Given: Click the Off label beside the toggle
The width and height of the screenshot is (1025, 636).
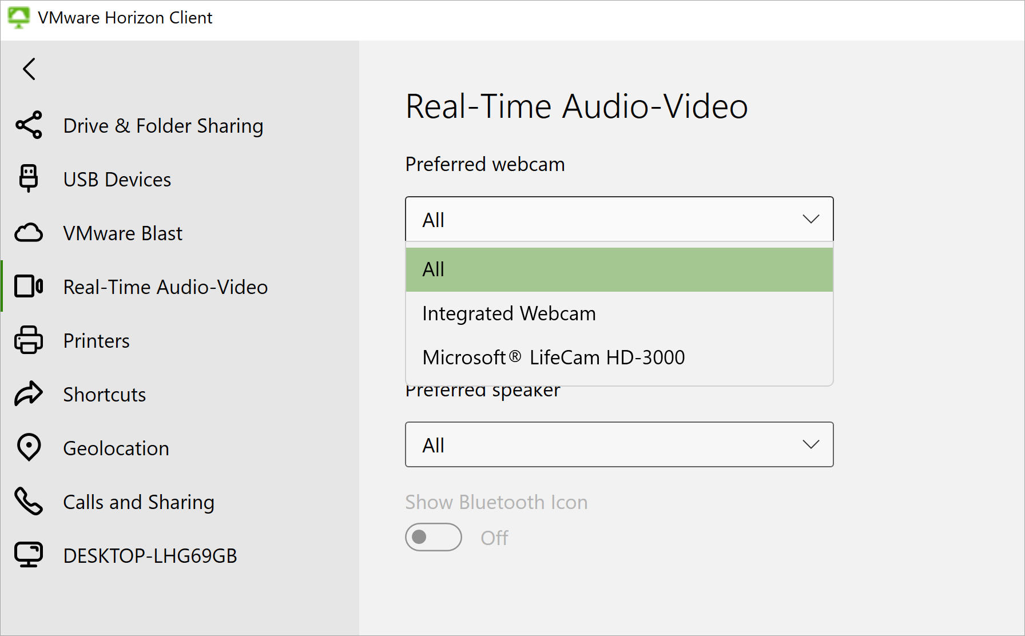Looking at the screenshot, I should point(494,538).
